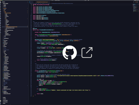Screen dimensions: 139x105
Task: Click the split editor layout icon
Action: click(137, 2)
